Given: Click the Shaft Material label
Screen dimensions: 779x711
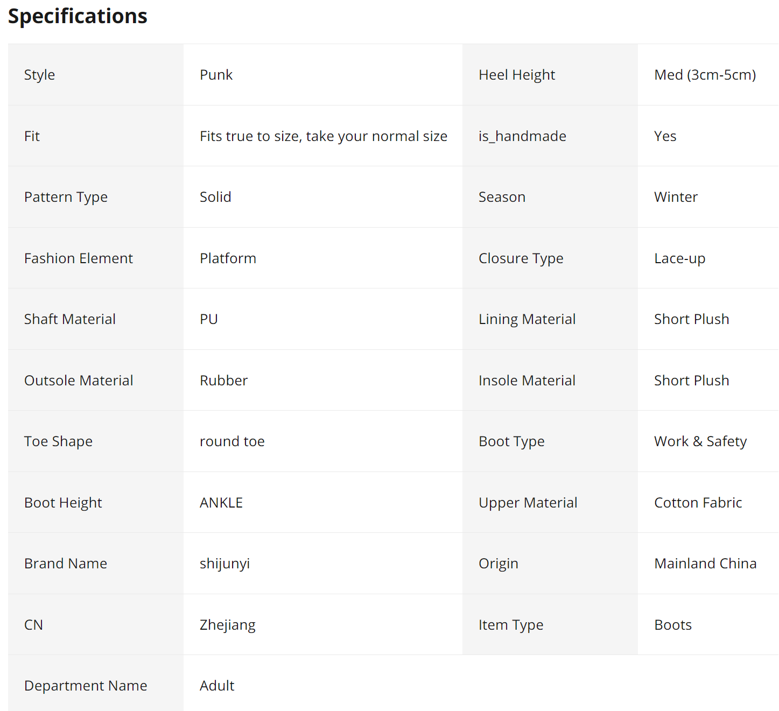Looking at the screenshot, I should pyautogui.click(x=69, y=319).
